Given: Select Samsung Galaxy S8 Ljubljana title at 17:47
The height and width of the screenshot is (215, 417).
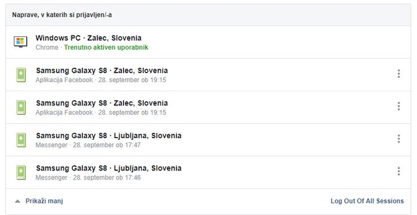Looking at the screenshot, I should [x=109, y=136].
